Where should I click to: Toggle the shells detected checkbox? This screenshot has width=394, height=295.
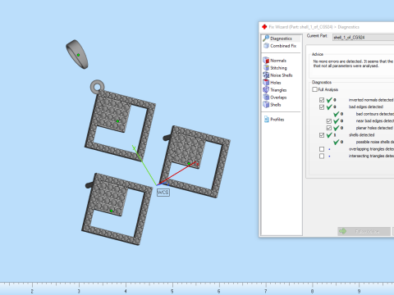[322, 135]
